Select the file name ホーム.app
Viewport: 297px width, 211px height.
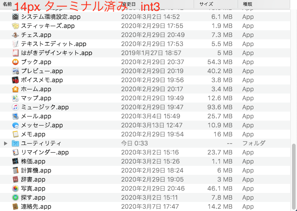pyautogui.click(x=36, y=89)
